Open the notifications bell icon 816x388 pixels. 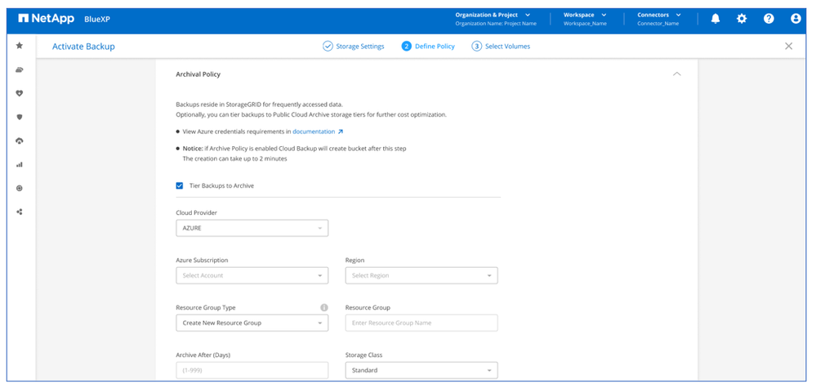(x=715, y=19)
